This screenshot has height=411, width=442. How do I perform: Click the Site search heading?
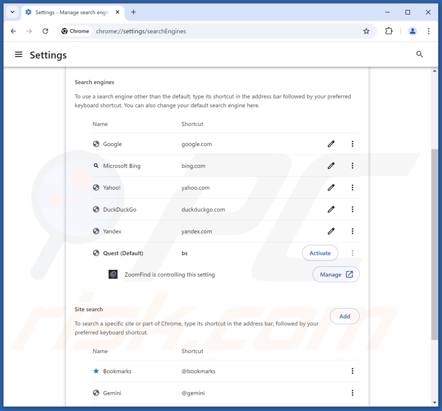(x=88, y=309)
